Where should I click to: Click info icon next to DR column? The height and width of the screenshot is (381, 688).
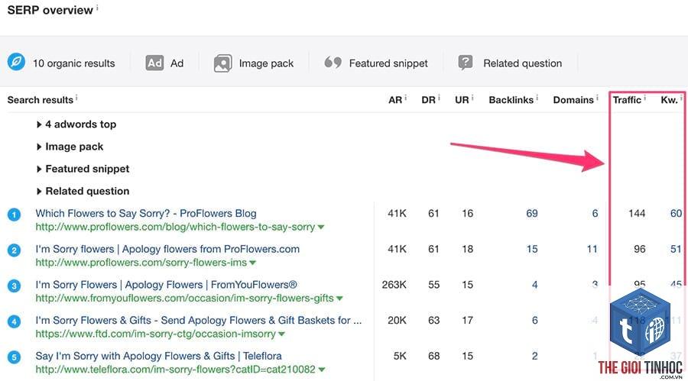(x=439, y=97)
